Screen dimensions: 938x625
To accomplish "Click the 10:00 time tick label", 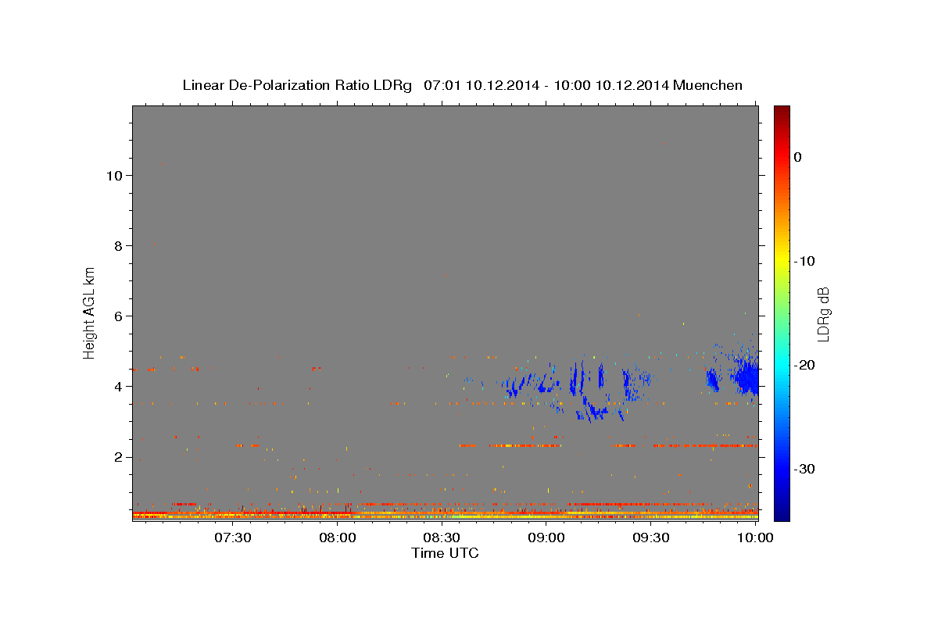I will pos(755,537).
